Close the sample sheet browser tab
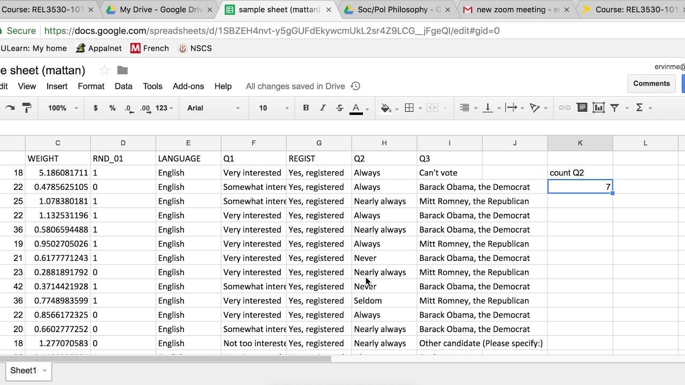This screenshot has height=385, width=685. click(328, 10)
